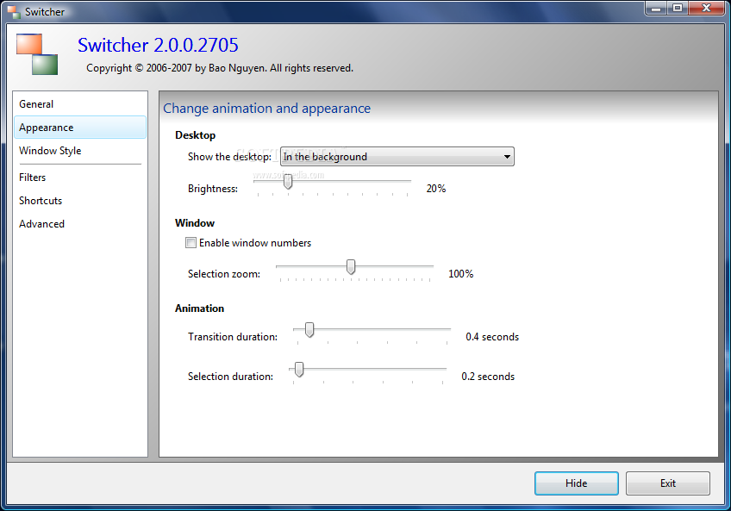
Task: Click the Hide button
Action: click(576, 483)
